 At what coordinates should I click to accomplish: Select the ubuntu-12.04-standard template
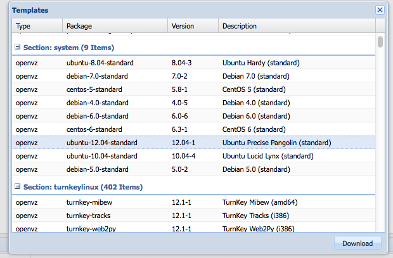tap(193, 143)
